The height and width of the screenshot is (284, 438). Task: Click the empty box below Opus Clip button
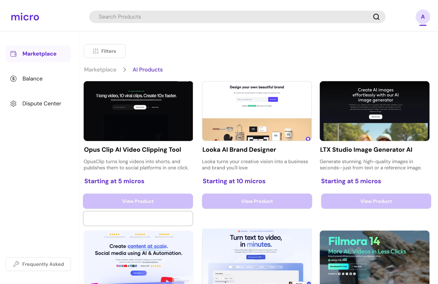[x=138, y=218]
